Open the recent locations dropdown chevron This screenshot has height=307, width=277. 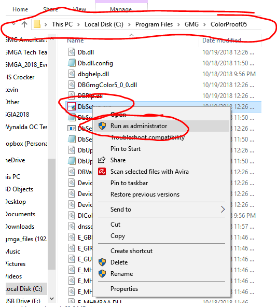coord(14,24)
